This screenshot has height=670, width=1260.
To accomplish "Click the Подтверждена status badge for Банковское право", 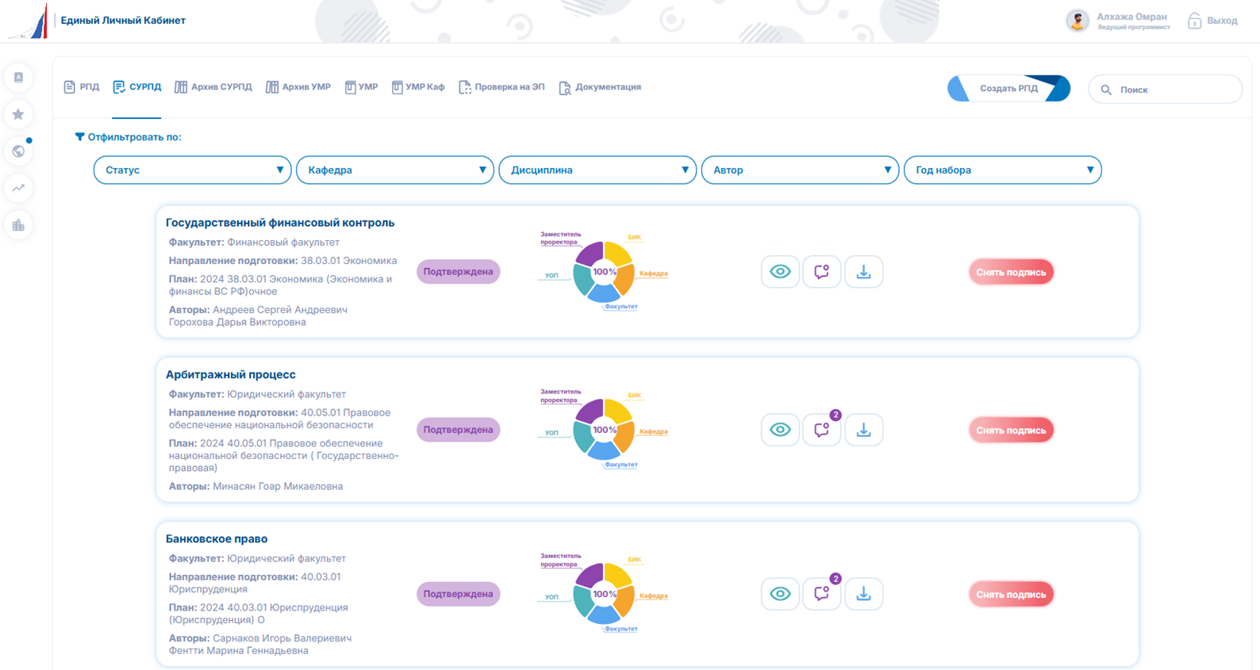I will pos(458,594).
